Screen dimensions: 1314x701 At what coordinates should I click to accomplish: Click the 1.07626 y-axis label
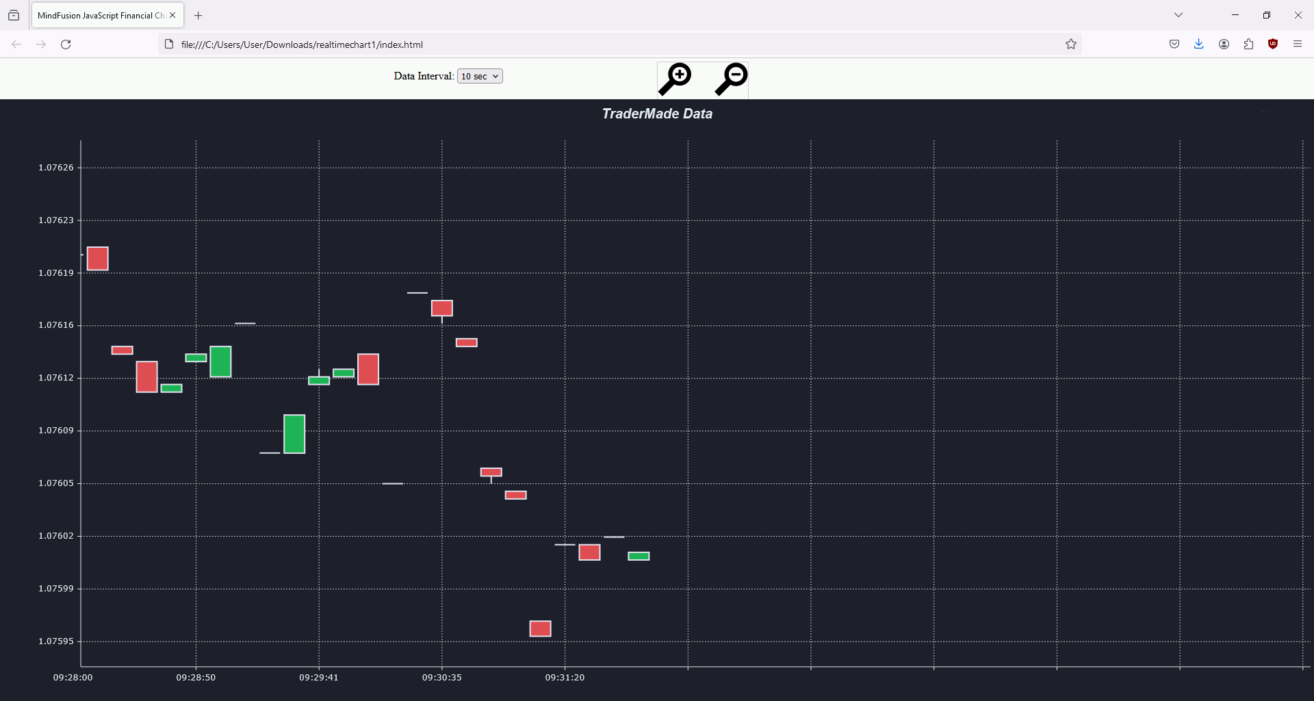56,168
